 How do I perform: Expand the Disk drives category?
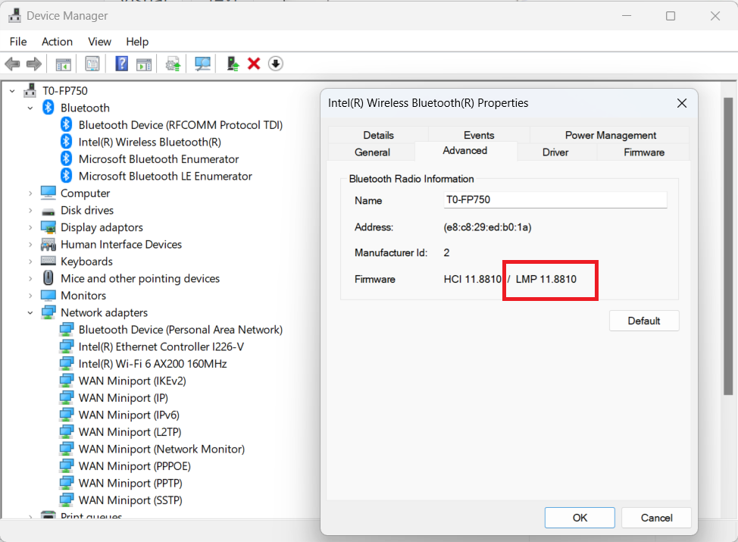pos(30,210)
